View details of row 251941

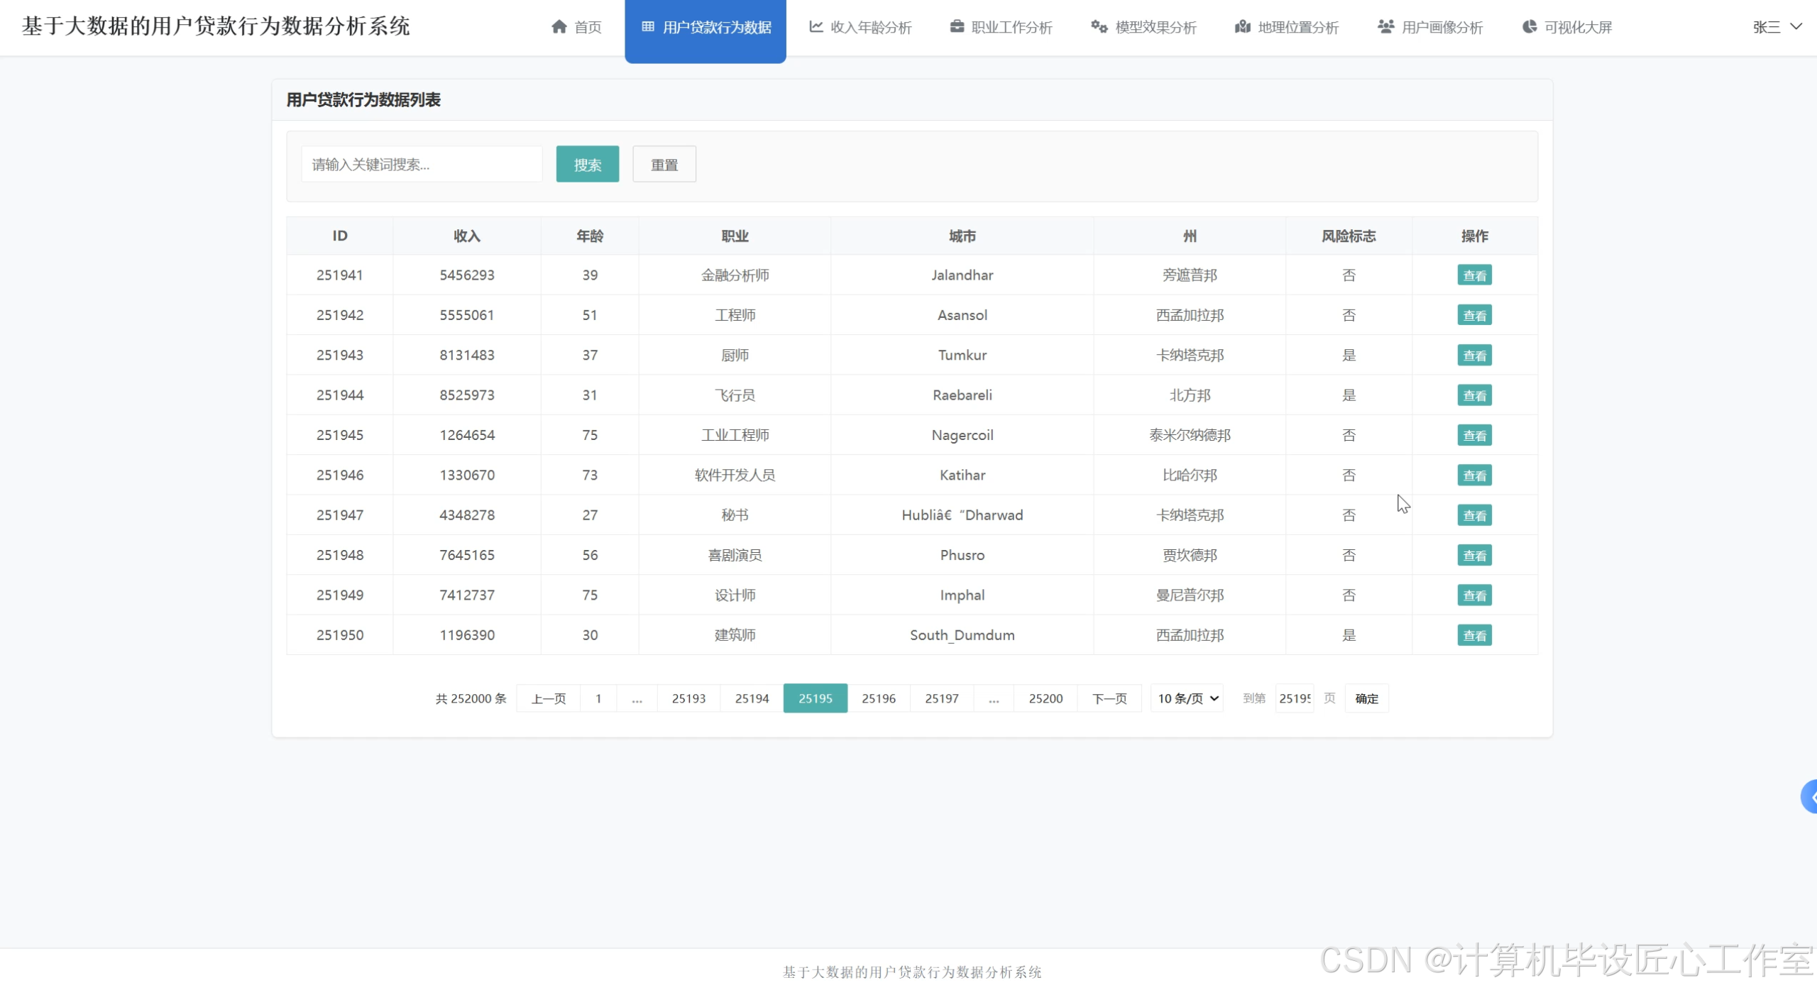[x=1475, y=275]
